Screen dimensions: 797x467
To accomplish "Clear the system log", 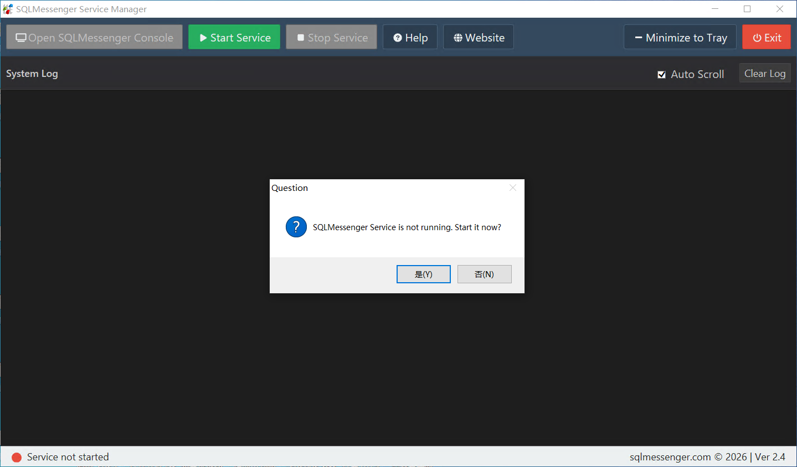I will click(765, 73).
